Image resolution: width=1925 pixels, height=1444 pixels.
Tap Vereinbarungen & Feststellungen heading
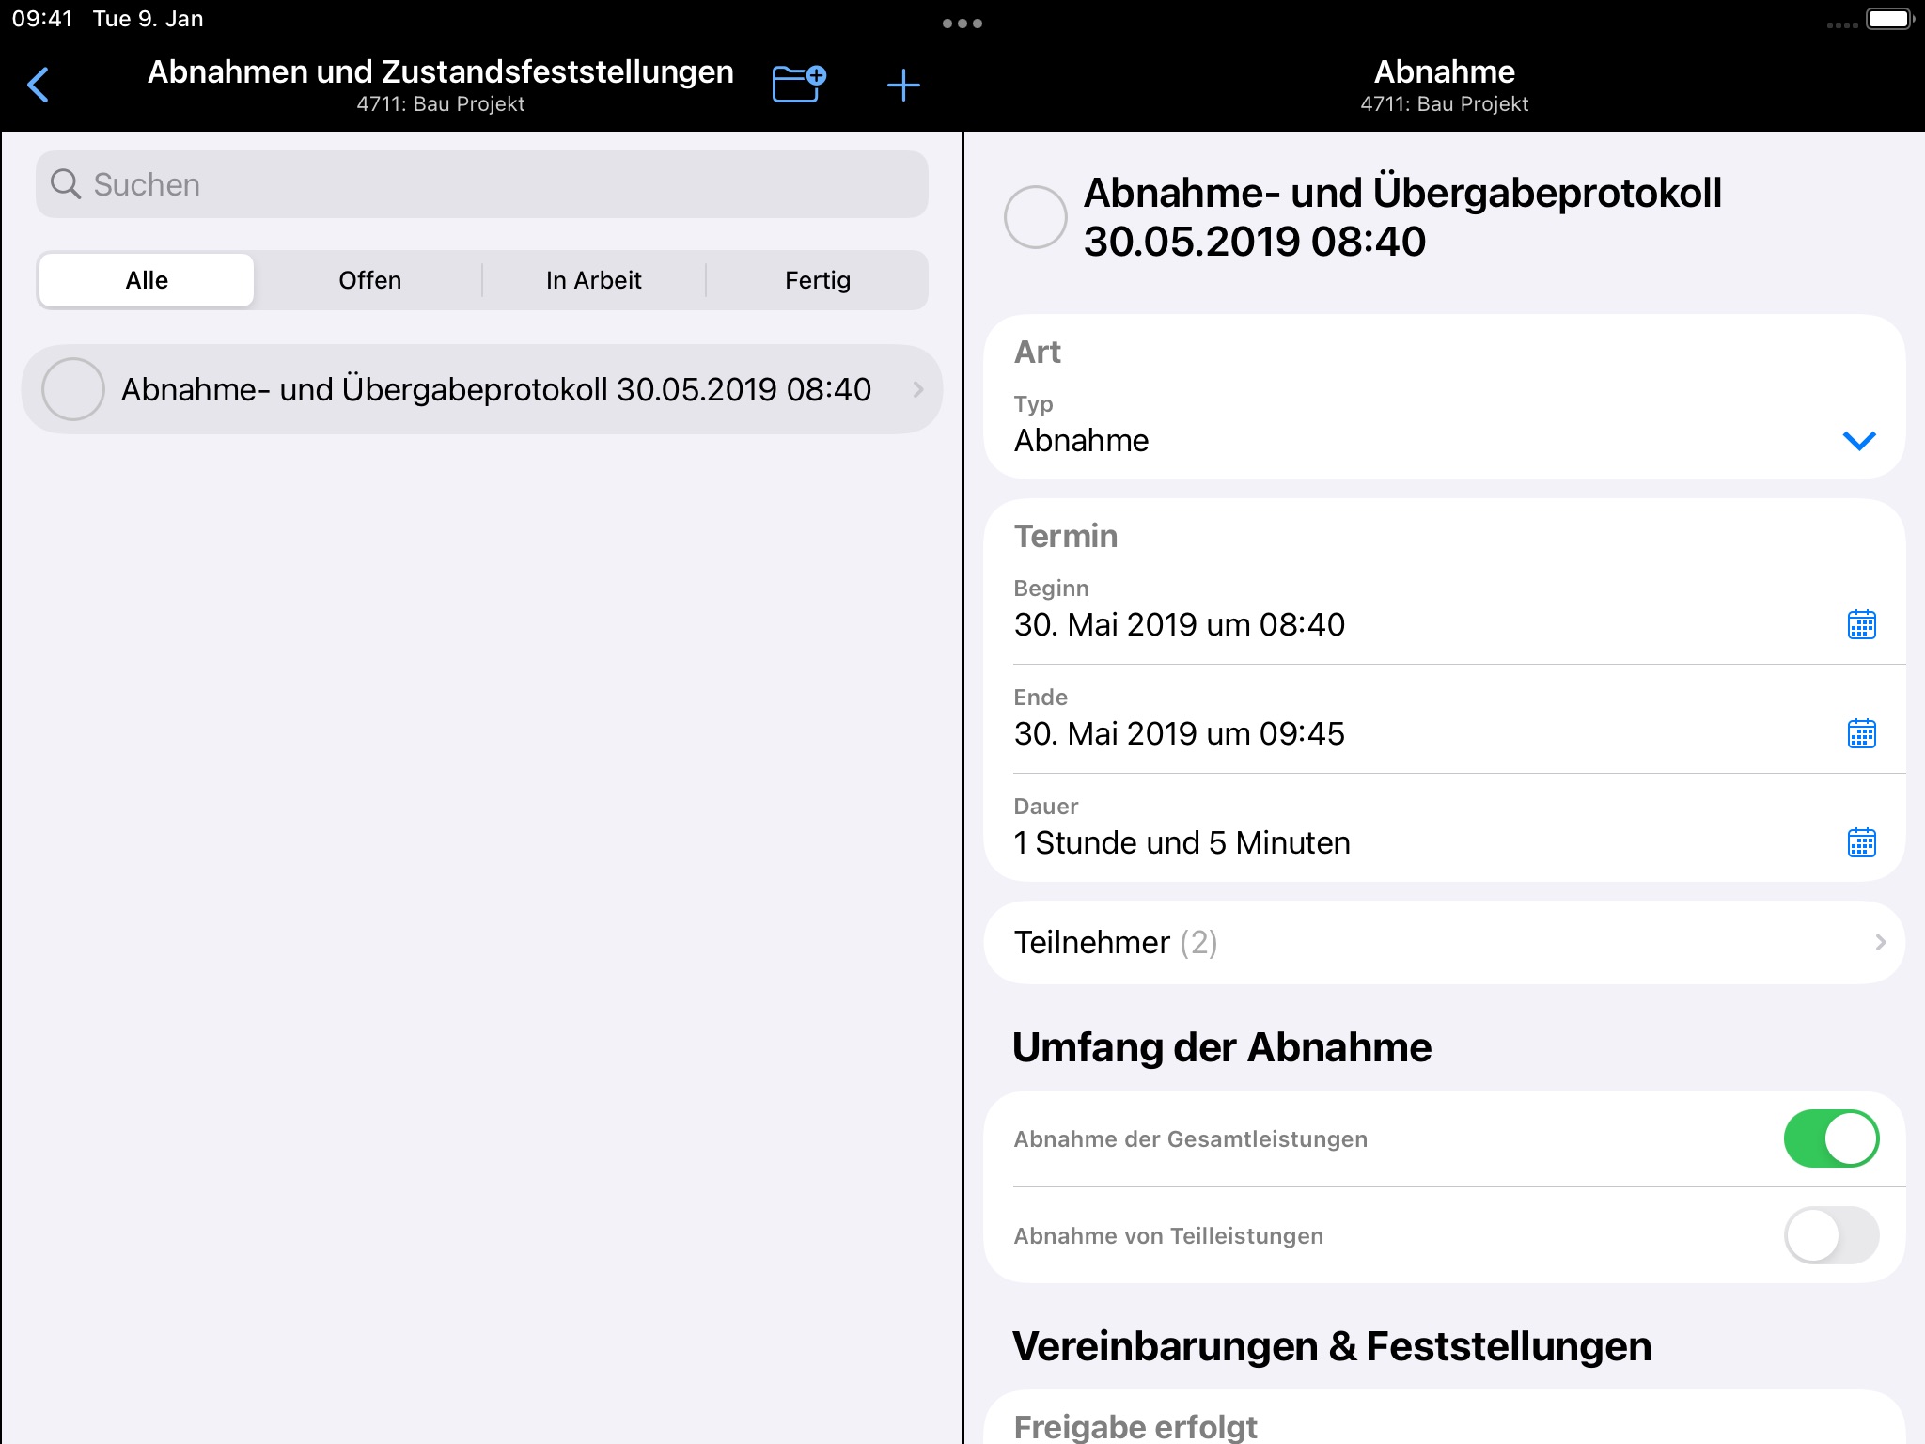click(1331, 1346)
